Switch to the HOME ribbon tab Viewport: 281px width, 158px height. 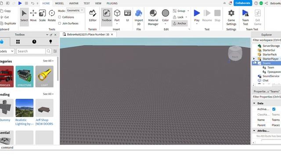tap(46, 3)
